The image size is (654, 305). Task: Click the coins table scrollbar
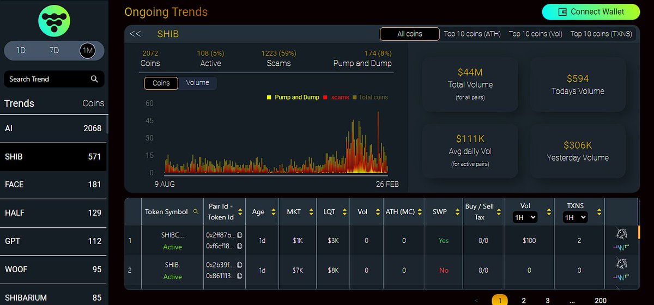tap(639, 232)
